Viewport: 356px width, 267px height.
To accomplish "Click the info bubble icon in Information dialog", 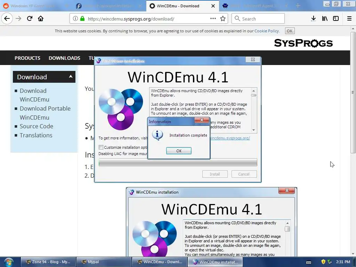I will point(157,135).
